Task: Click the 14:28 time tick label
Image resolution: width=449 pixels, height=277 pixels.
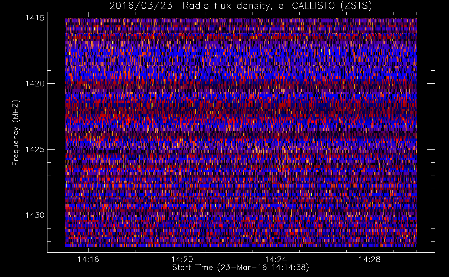Action: point(370,260)
